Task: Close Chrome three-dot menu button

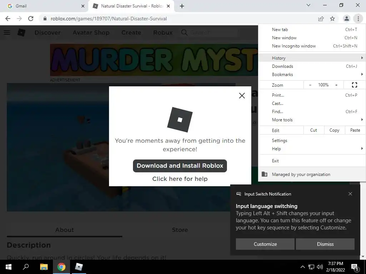Action: click(x=358, y=19)
